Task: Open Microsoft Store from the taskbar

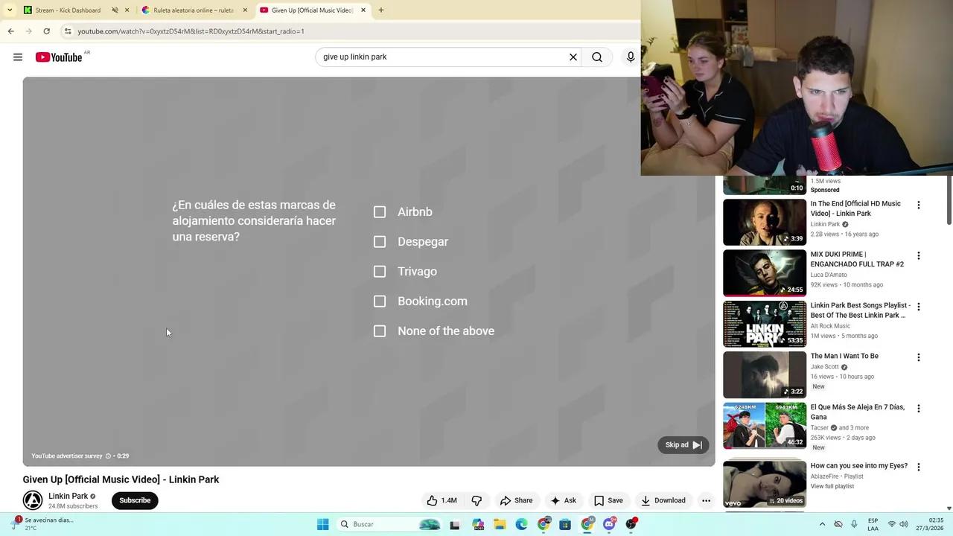Action: click(x=565, y=524)
